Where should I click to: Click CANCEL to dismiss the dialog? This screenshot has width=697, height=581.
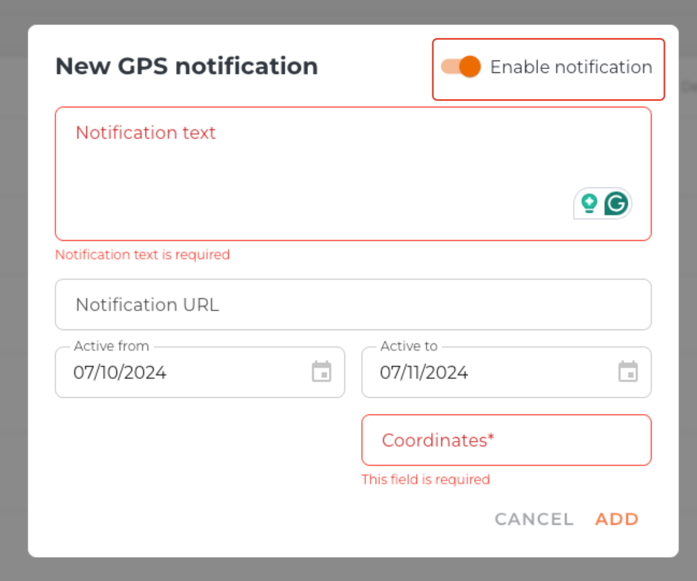(534, 519)
